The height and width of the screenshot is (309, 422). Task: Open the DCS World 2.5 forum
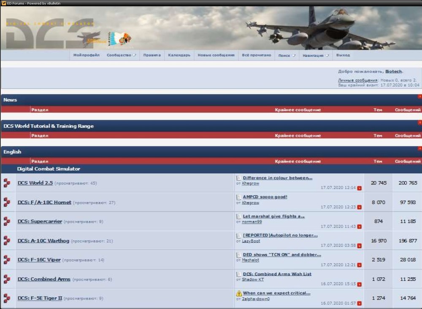point(35,183)
